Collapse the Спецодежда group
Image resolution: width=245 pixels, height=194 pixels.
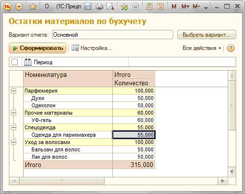[x=14, y=127]
